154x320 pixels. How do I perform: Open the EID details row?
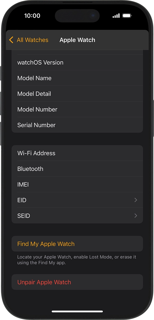(77, 200)
